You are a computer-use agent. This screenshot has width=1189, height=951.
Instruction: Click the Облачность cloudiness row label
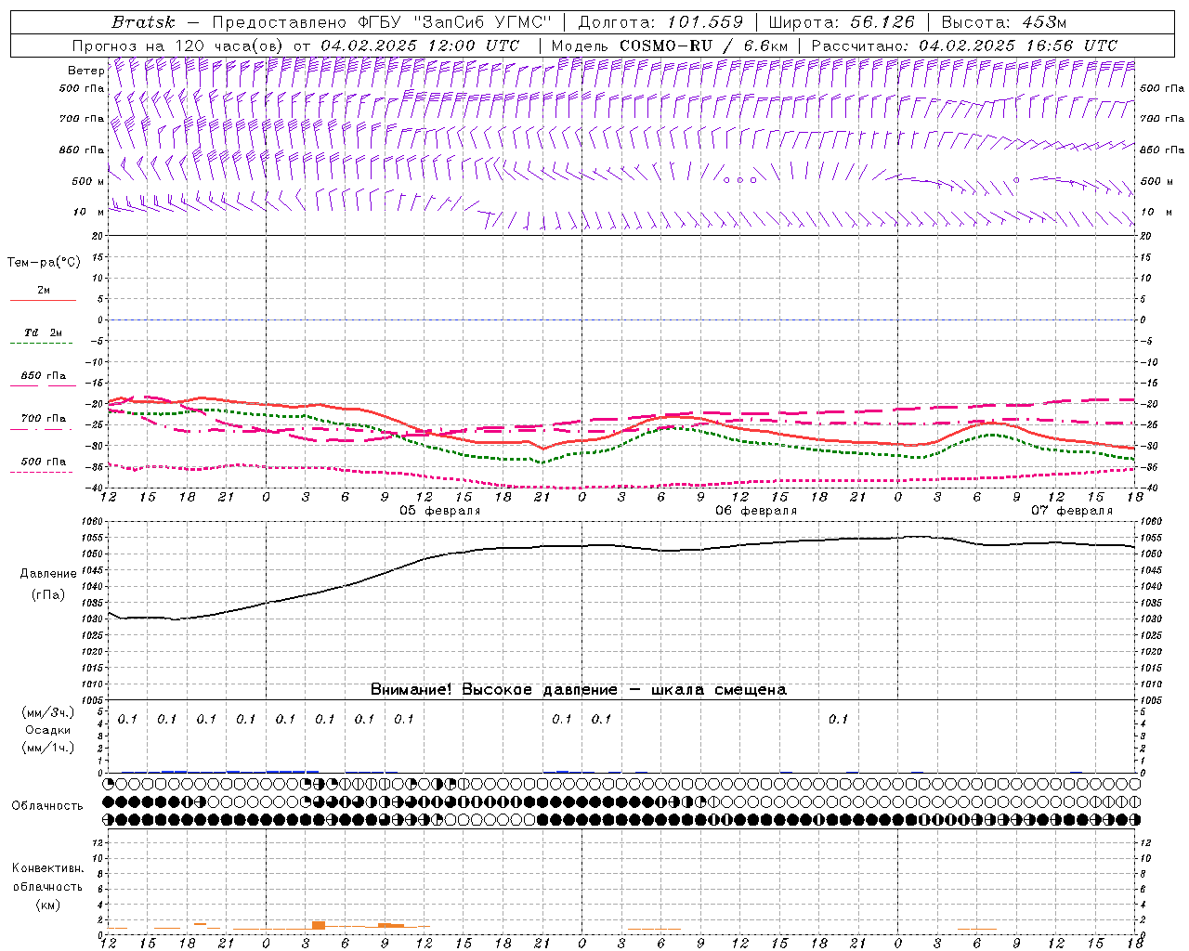[47, 805]
